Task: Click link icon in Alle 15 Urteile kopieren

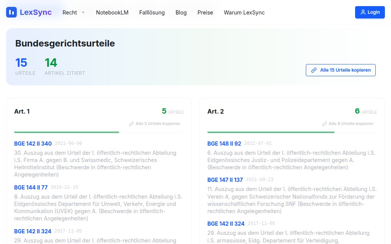Action: pos(314,70)
